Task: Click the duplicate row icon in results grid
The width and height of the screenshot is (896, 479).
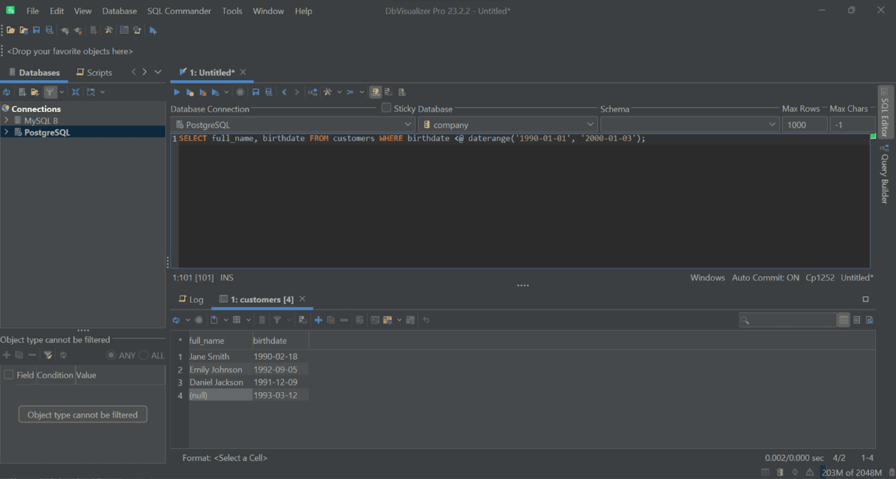Action: click(330, 320)
